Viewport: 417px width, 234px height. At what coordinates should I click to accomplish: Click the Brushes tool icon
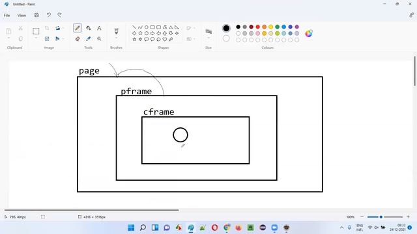116,31
